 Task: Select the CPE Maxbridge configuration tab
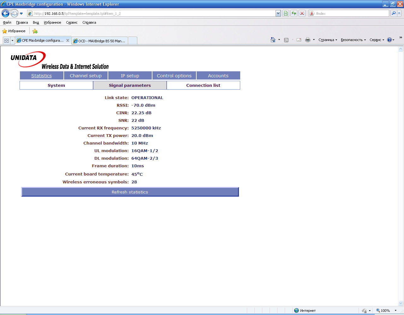[43, 40]
